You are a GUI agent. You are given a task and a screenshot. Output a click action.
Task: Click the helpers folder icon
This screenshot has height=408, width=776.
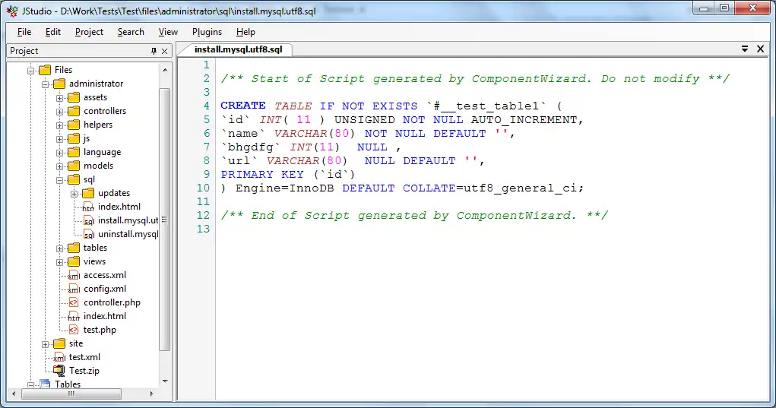coord(74,125)
